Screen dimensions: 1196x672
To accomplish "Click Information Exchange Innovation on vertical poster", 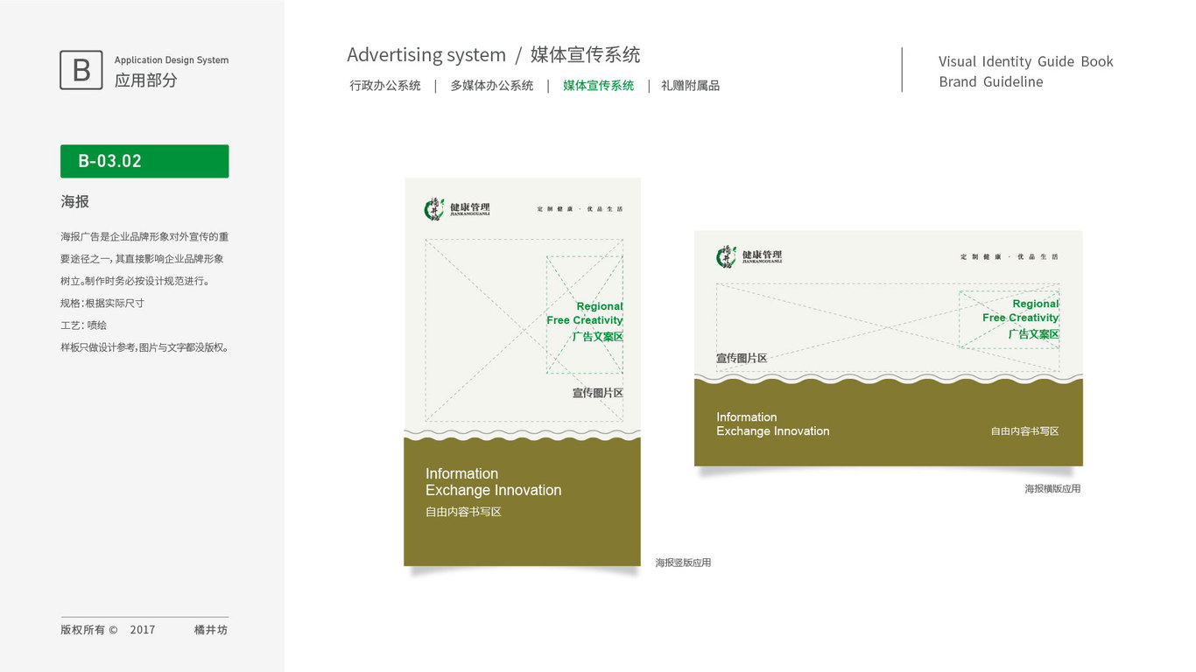I will (x=494, y=482).
